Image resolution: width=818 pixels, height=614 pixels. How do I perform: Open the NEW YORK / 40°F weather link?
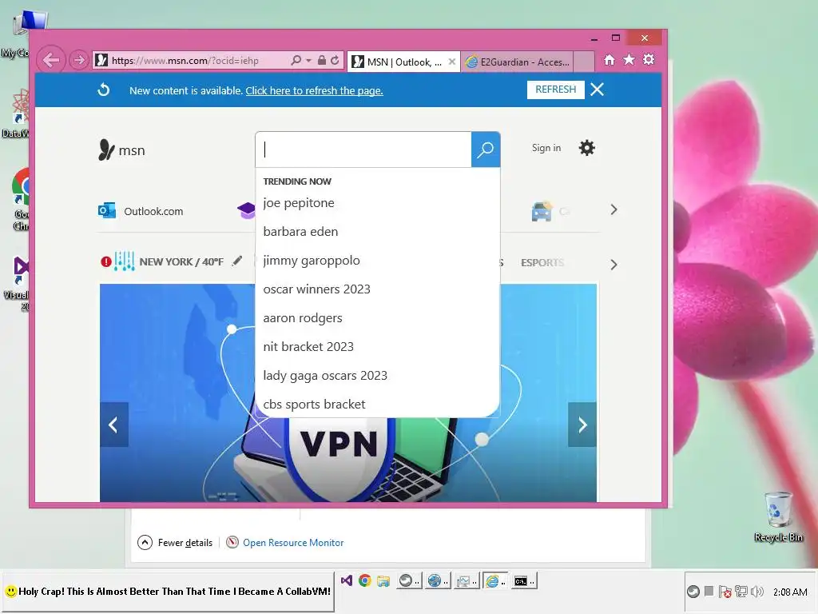point(181,261)
